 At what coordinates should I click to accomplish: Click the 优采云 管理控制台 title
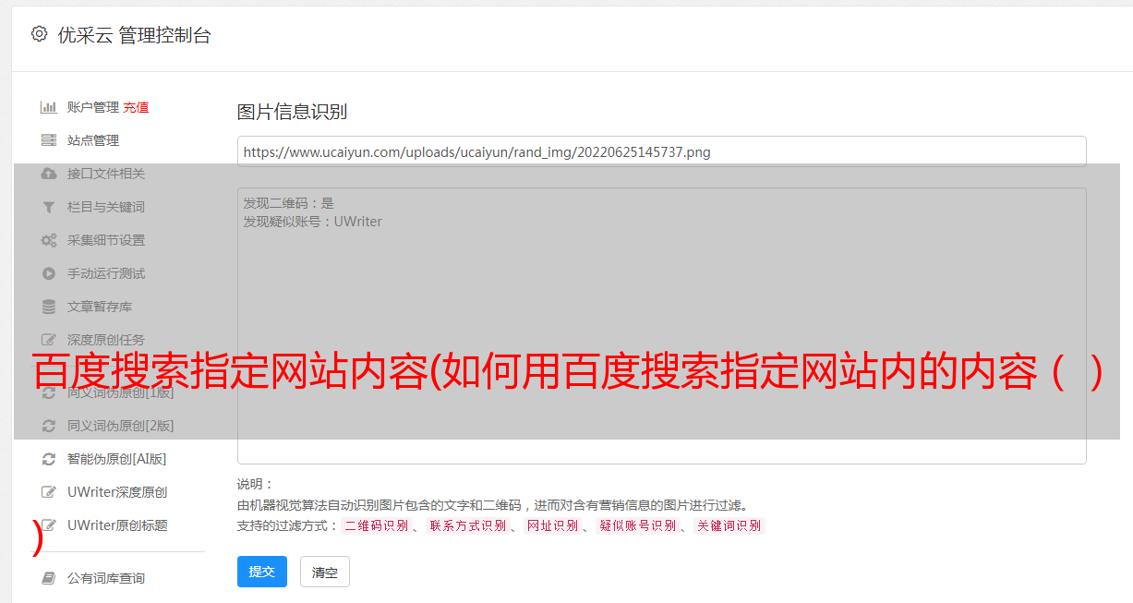[x=134, y=35]
